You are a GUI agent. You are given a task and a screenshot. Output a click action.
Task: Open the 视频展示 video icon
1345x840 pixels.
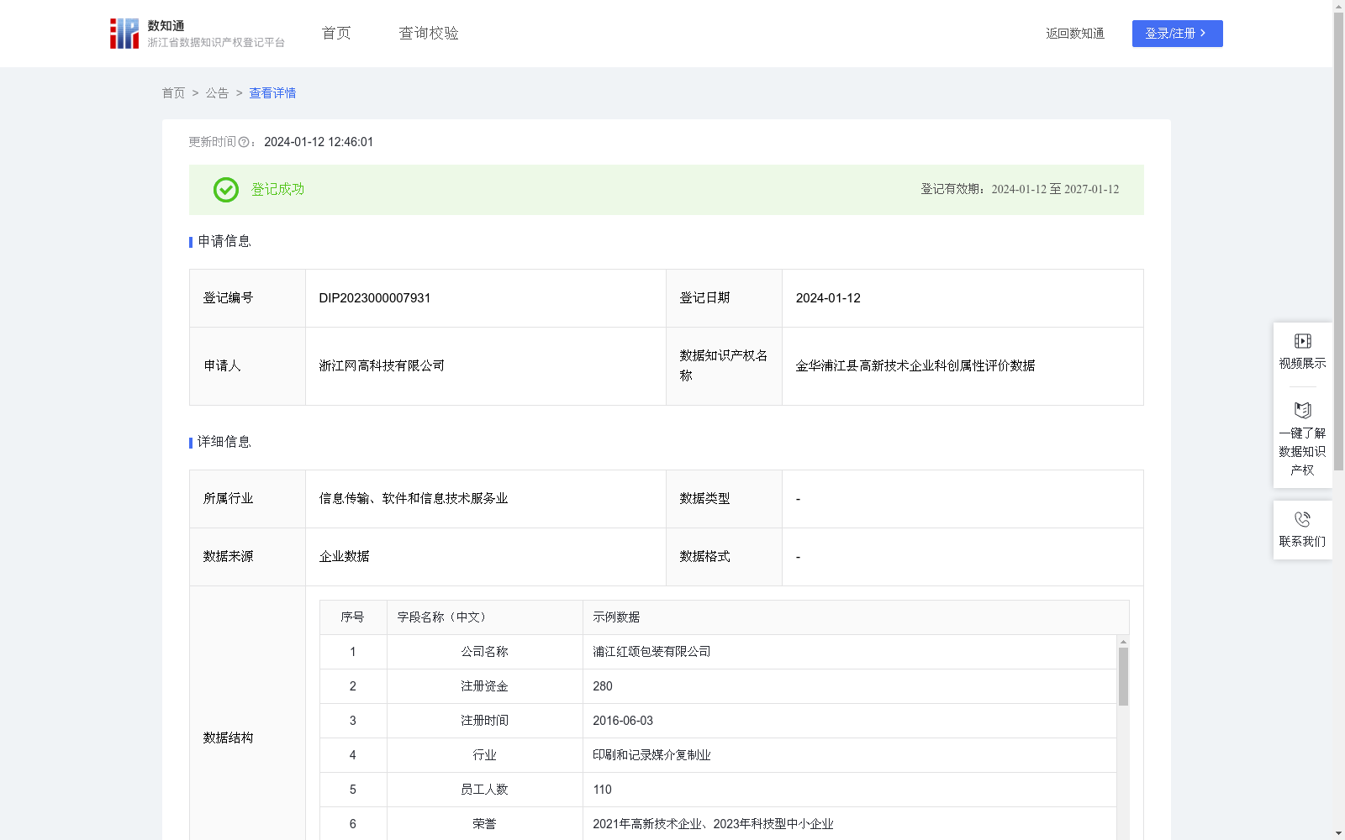[1302, 341]
